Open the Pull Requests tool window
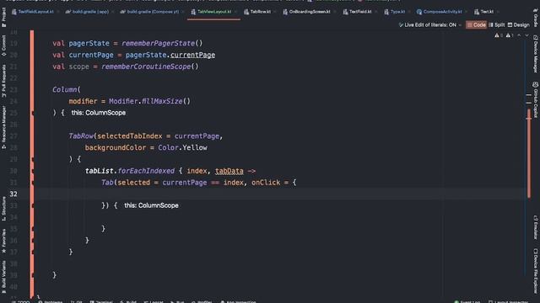Screen dimensions: 540x303 pos(3,81)
